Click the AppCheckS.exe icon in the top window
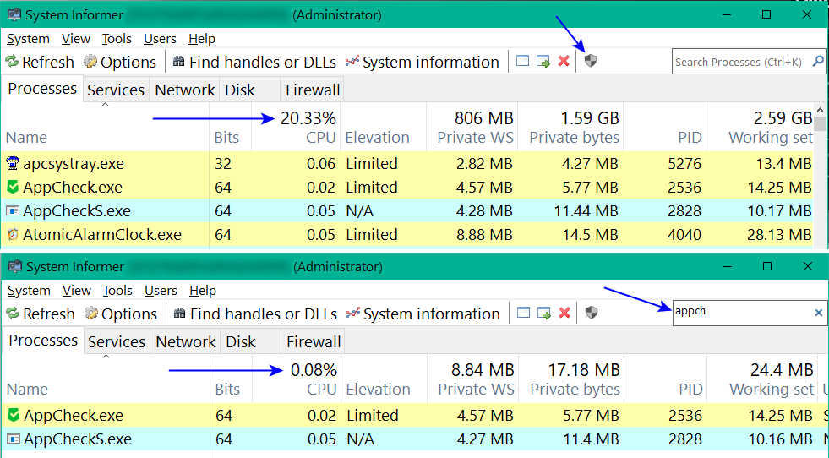Screen dimensions: 829x458 tap(13, 210)
